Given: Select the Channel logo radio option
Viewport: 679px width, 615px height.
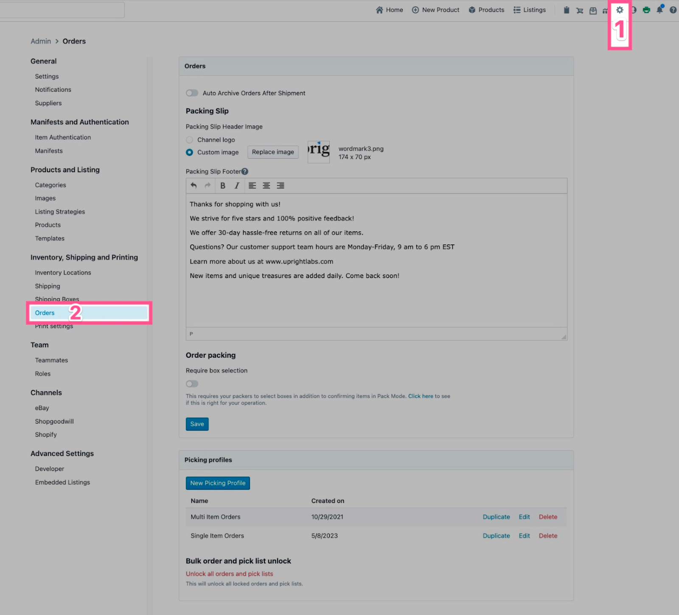Looking at the screenshot, I should (190, 140).
